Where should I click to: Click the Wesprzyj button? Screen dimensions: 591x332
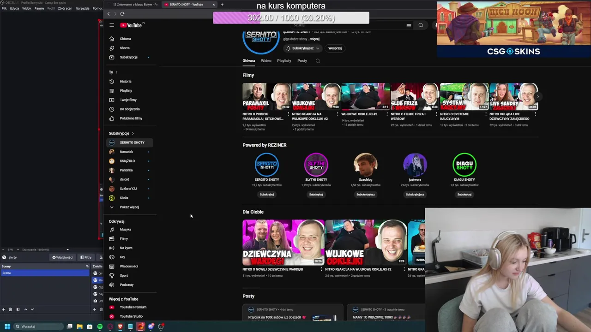[335, 48]
